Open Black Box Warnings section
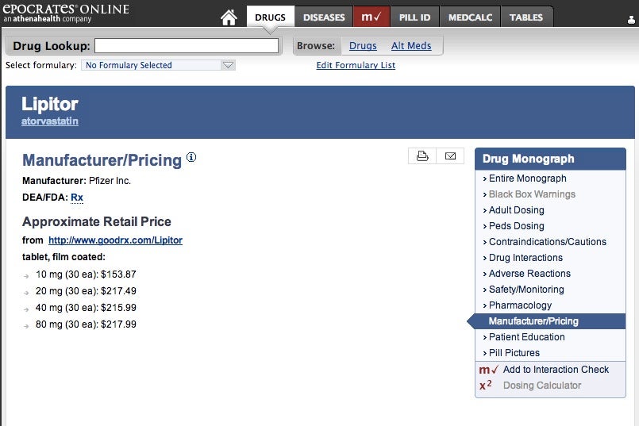This screenshot has height=426, width=639. [x=532, y=194]
